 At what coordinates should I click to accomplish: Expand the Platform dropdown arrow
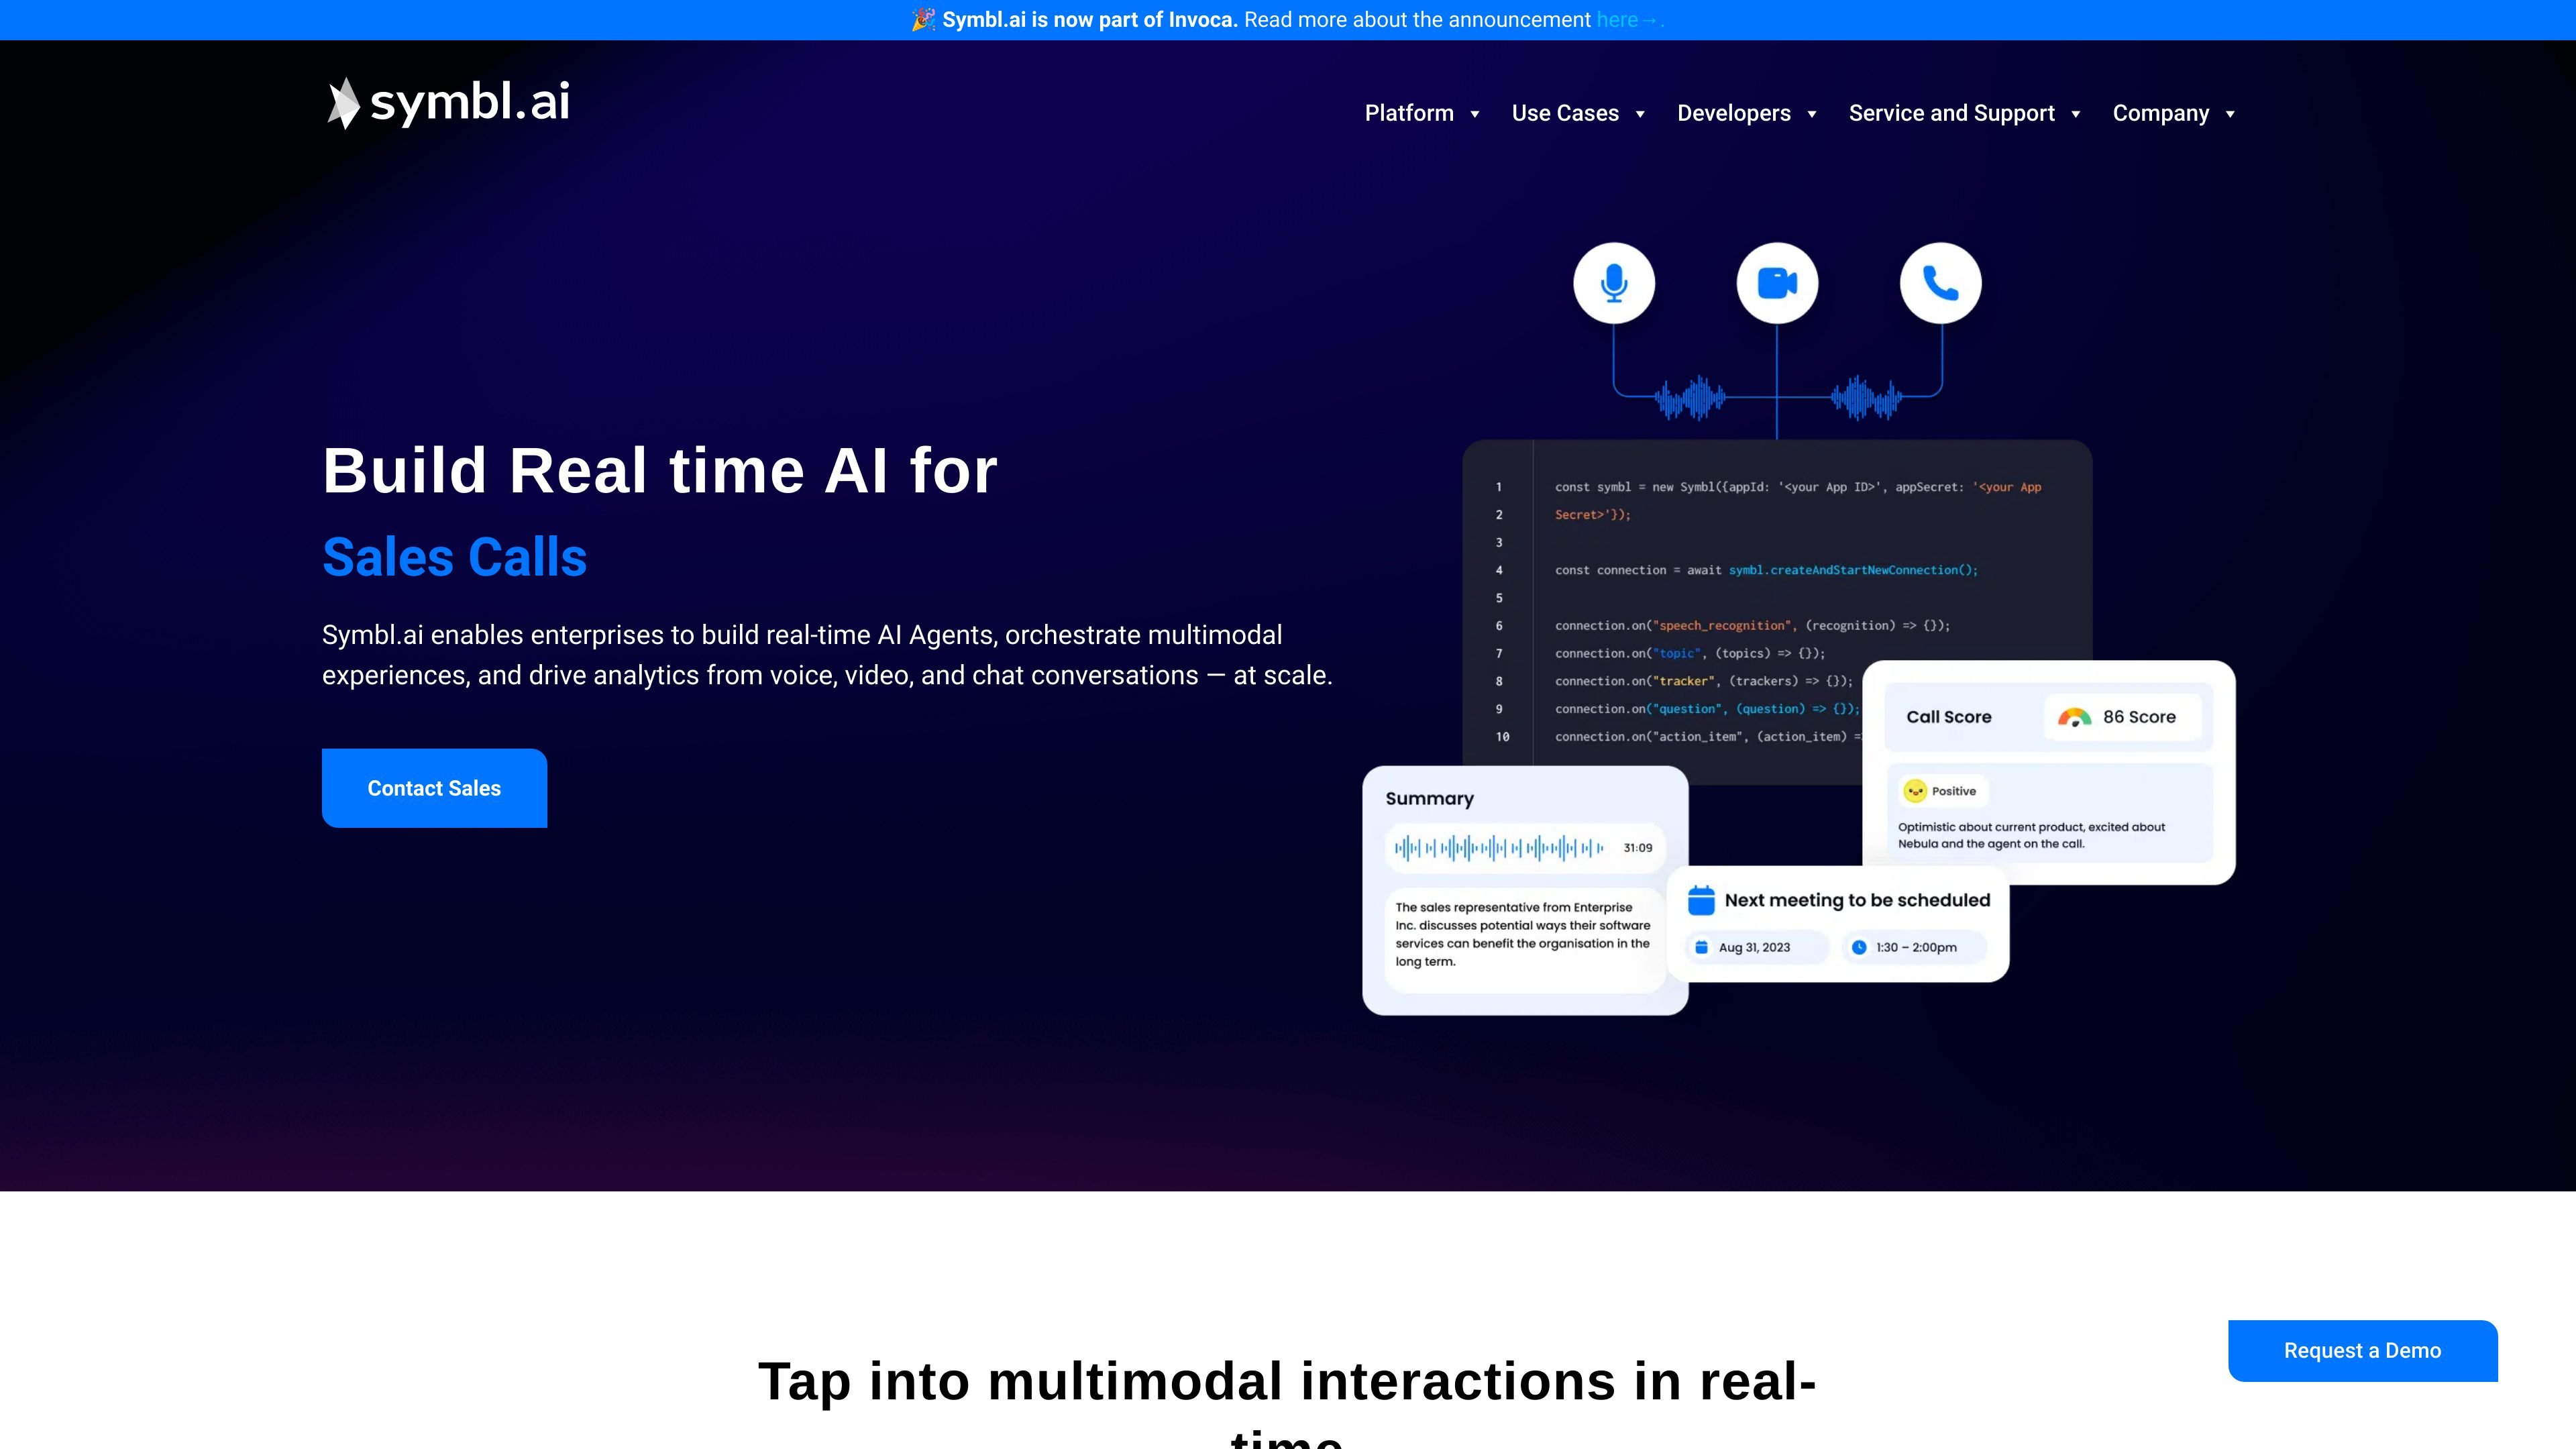tap(1475, 114)
